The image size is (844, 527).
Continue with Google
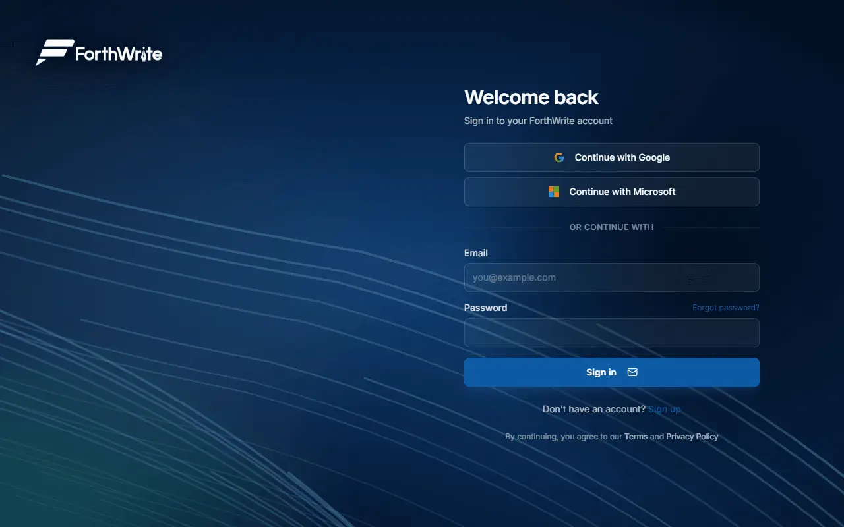pyautogui.click(x=612, y=157)
